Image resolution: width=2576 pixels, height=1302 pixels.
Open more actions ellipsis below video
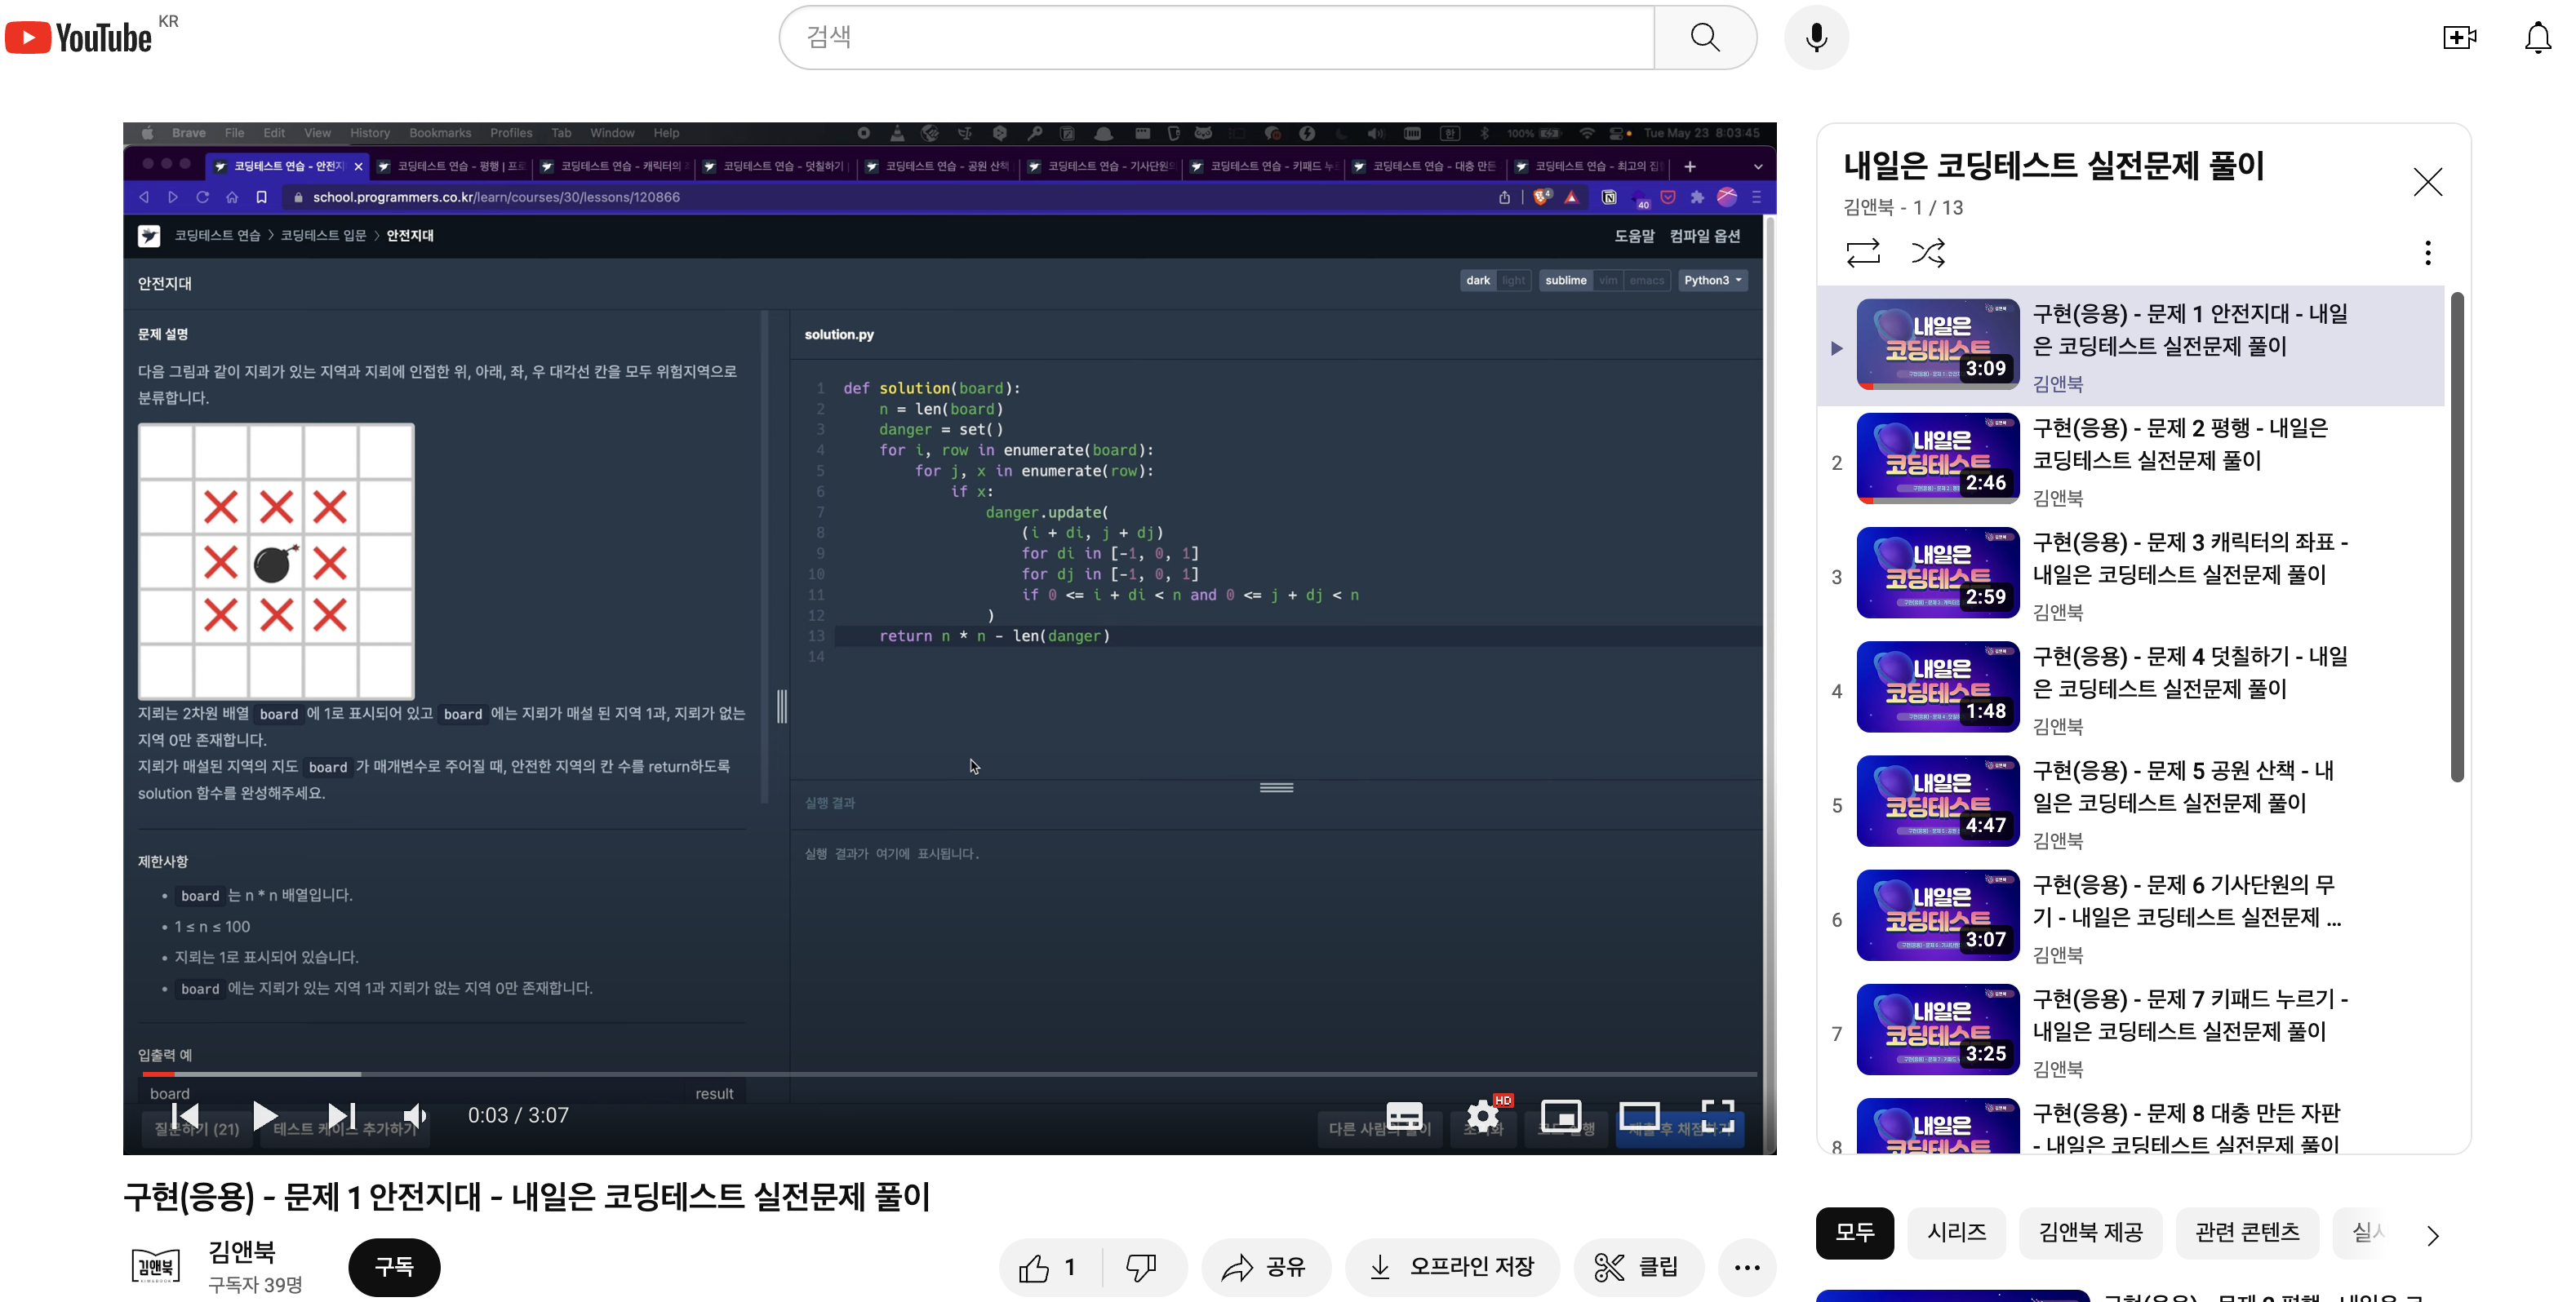click(x=1747, y=1267)
